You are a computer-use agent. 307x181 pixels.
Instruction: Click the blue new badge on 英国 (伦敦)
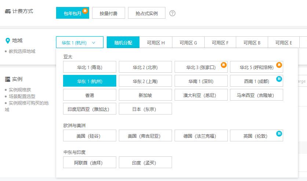click(x=279, y=134)
